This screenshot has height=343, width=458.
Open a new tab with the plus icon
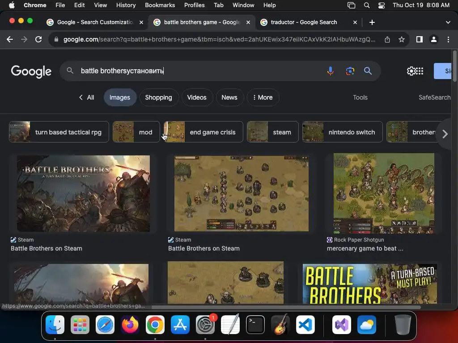[x=372, y=22]
